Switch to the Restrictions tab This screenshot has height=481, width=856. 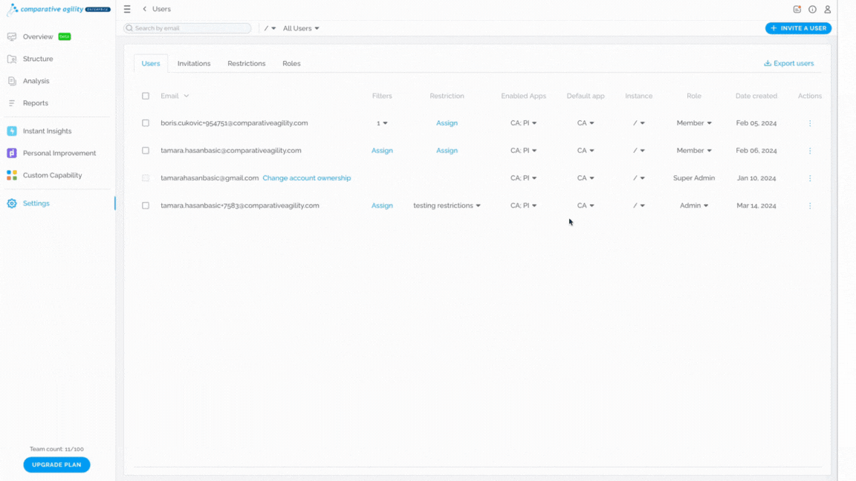(246, 63)
